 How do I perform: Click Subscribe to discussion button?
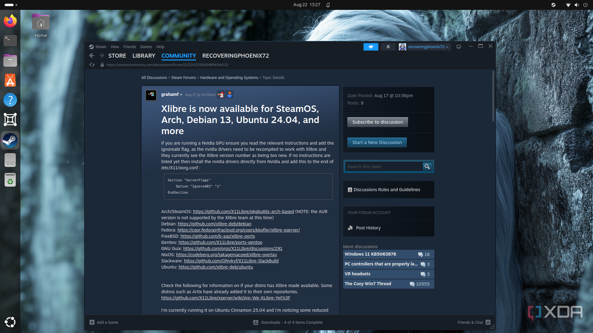click(x=377, y=122)
